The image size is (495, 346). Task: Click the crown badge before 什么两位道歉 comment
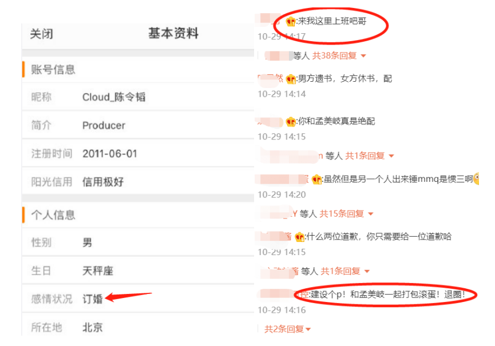(x=299, y=237)
